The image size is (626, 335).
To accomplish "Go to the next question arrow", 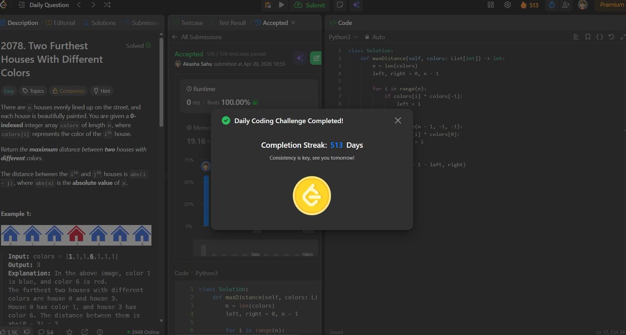I will (x=93, y=5).
